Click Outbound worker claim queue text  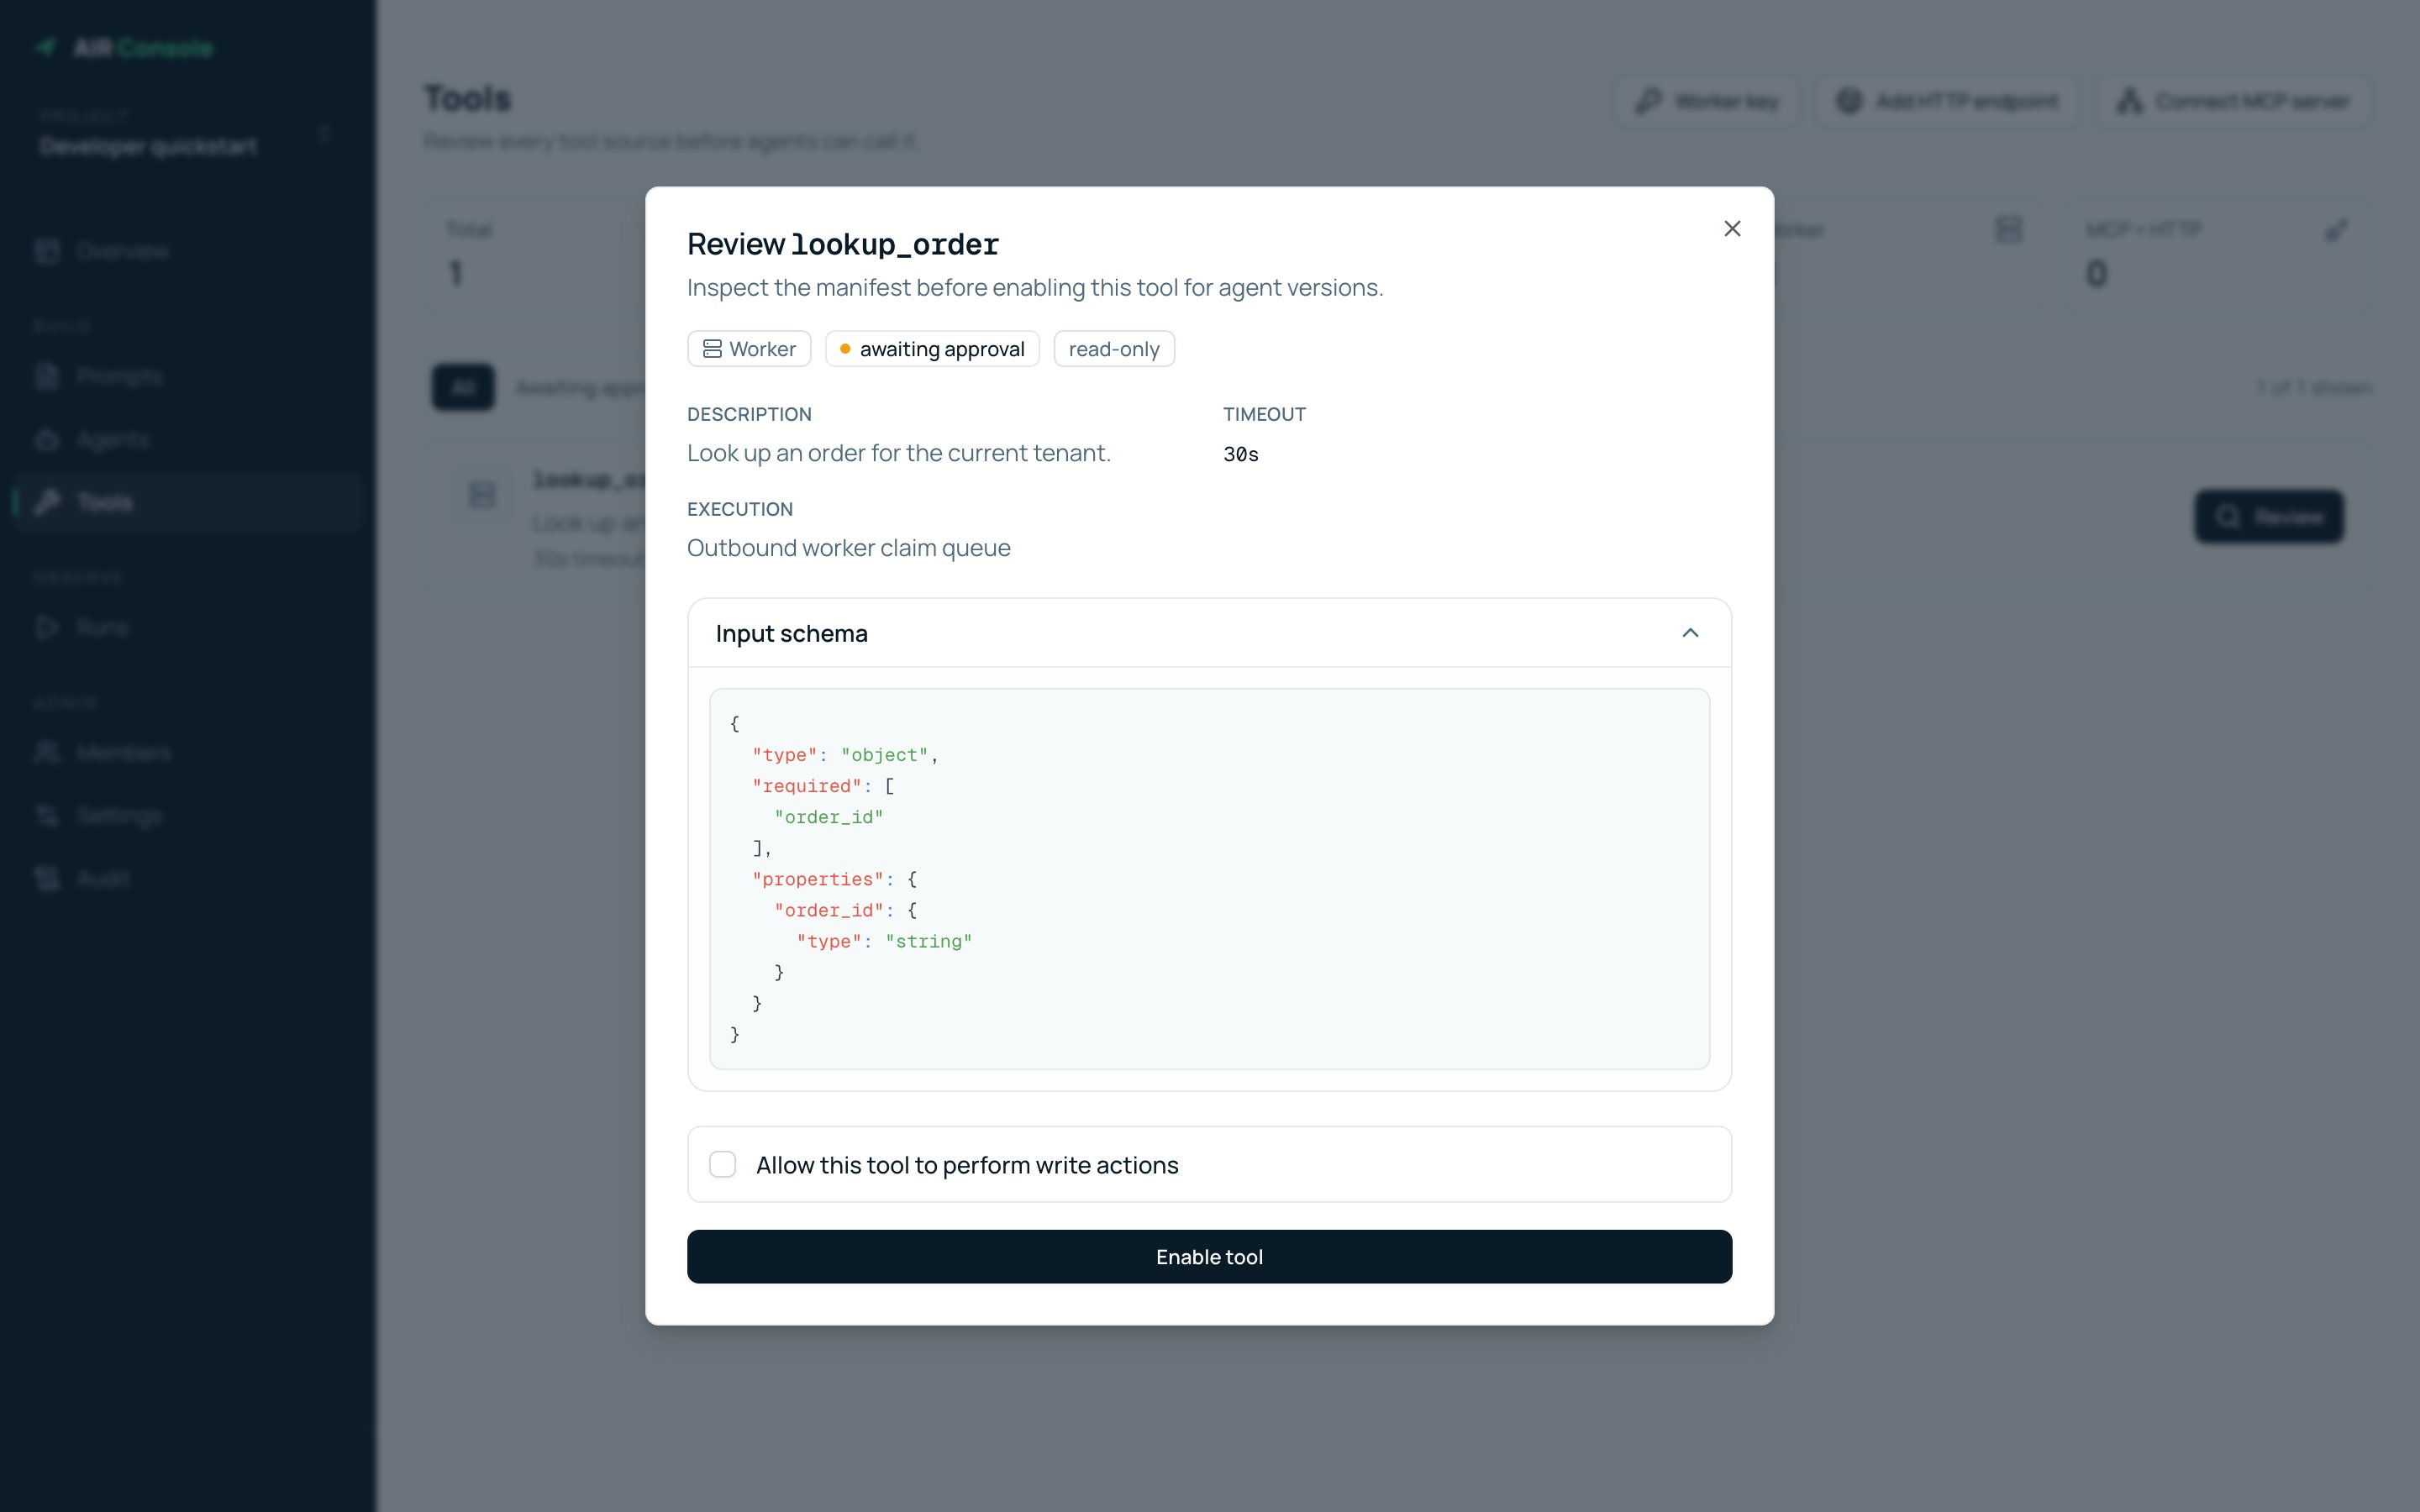[848, 548]
